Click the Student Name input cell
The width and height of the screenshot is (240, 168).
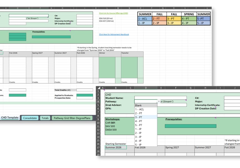click(161, 98)
